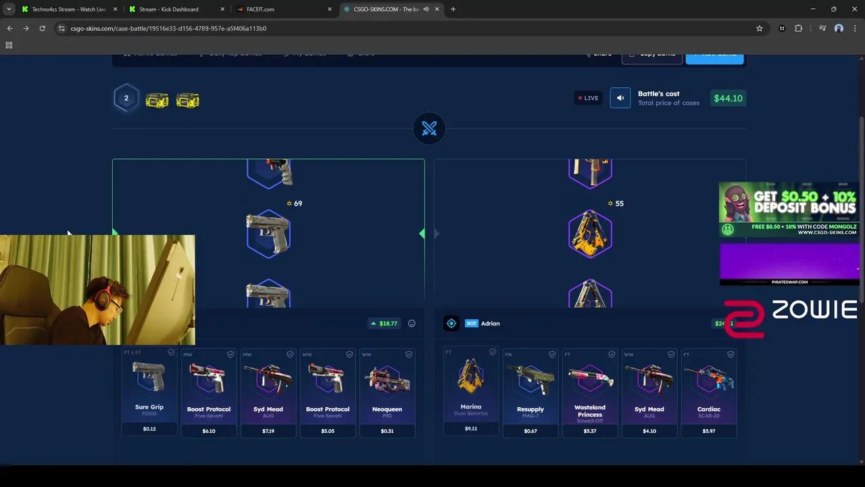This screenshot has height=487, width=865.
Task: Open the Chrome profile avatar
Action: (x=839, y=28)
